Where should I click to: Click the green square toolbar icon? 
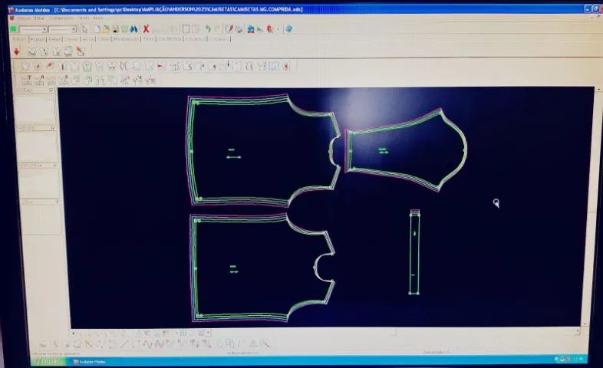(14, 29)
